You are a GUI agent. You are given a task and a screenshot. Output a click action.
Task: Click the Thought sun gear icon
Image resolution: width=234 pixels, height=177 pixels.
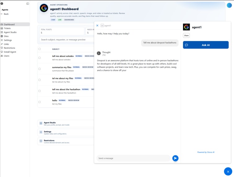pos(99,53)
